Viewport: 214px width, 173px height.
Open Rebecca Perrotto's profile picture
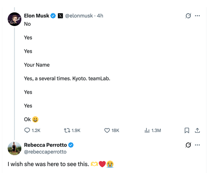click(14, 148)
